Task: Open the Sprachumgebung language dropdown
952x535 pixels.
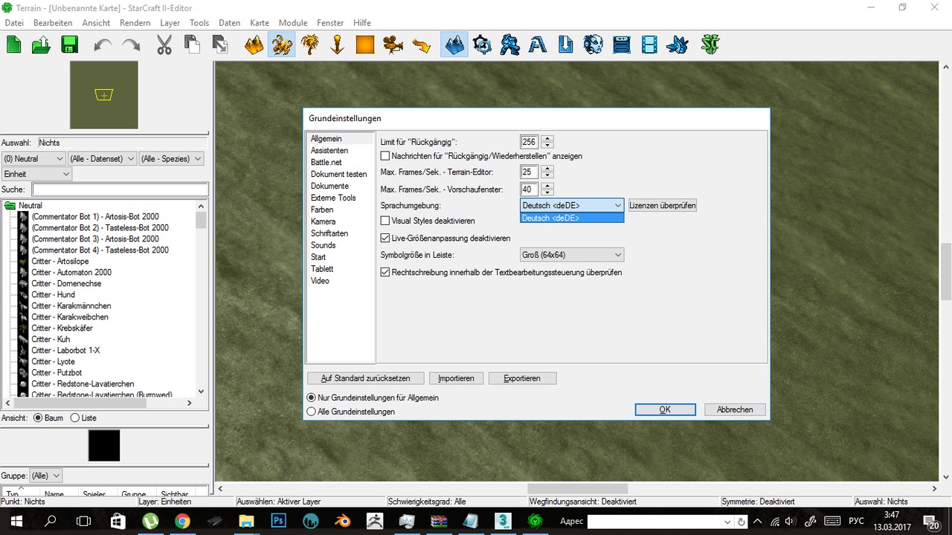Action: tap(572, 205)
